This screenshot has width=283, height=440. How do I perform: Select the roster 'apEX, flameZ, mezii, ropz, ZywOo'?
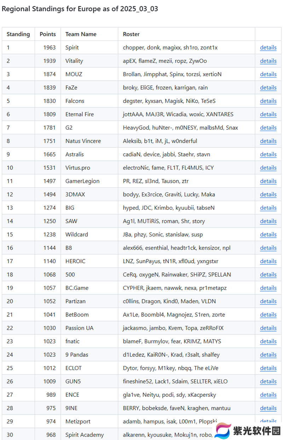pos(165,61)
